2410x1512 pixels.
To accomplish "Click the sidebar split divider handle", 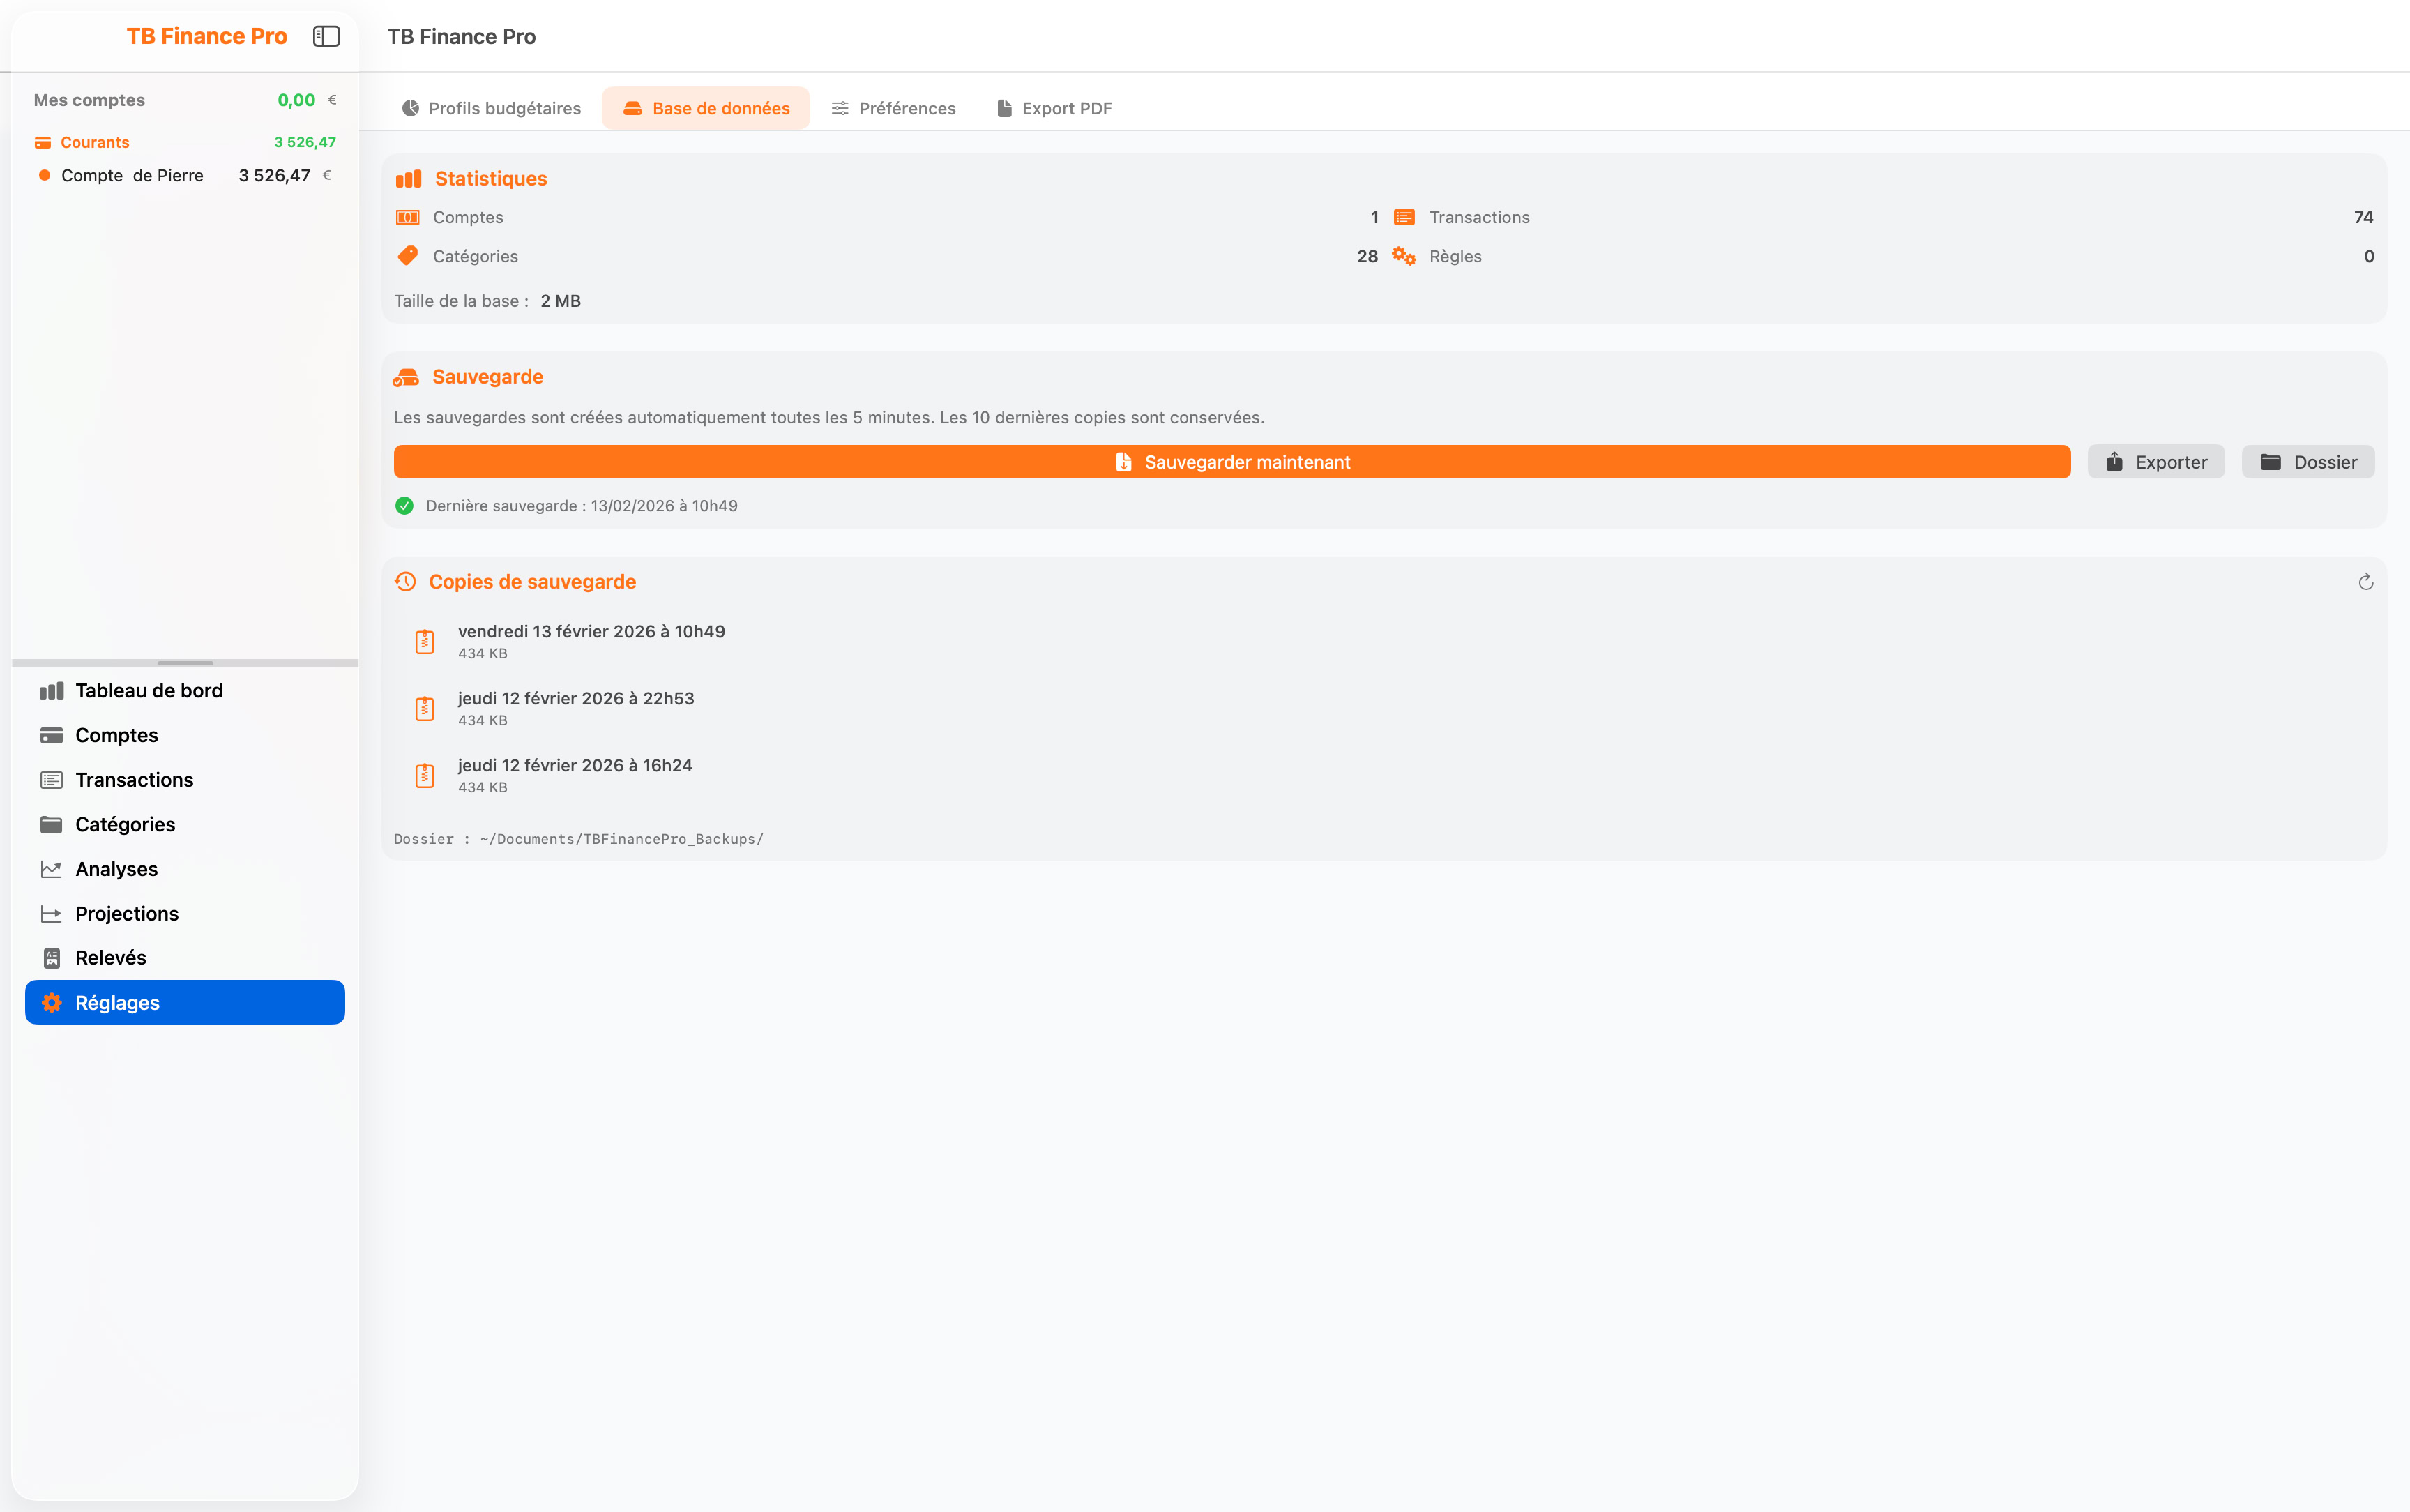I will [185, 663].
